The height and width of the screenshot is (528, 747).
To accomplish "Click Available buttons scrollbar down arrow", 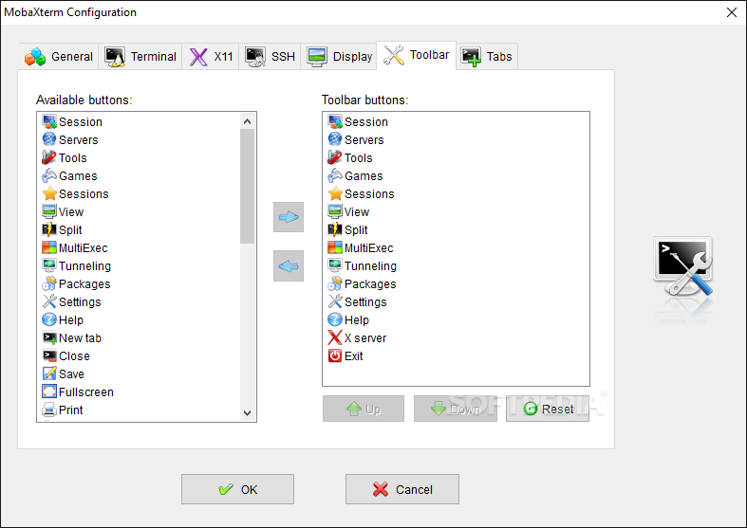I will [x=247, y=413].
